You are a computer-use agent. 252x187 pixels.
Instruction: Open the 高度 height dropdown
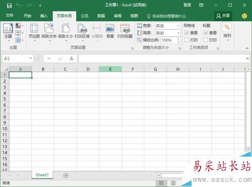178,33
